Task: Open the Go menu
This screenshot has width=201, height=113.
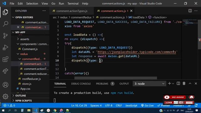Action: click(53, 3)
